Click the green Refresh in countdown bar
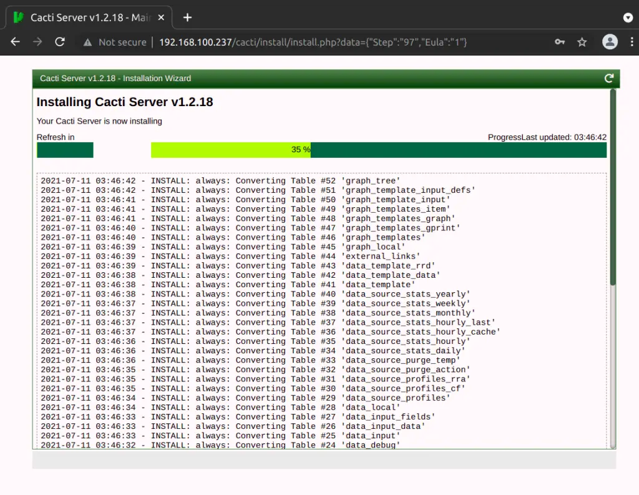Screen dimensions: 639x495 [x=65, y=150]
